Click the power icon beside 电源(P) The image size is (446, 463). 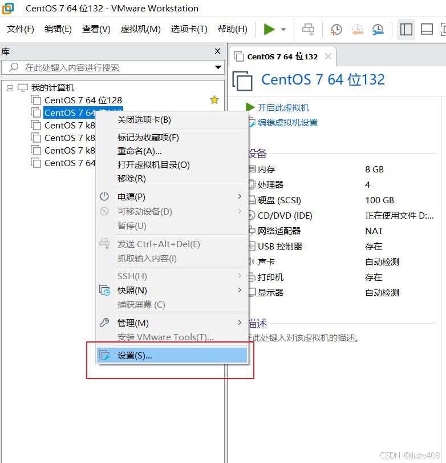[x=104, y=196]
